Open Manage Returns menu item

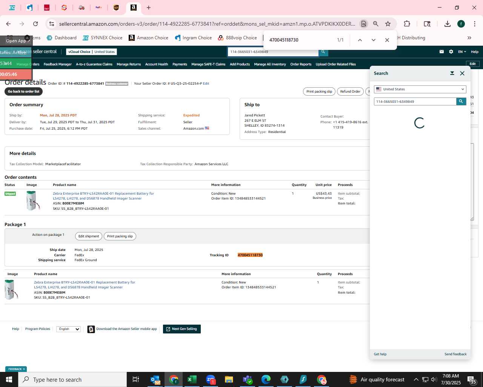(x=129, y=64)
